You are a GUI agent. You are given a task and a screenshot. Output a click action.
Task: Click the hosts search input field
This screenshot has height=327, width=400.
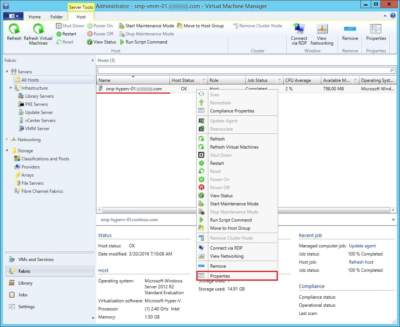(243, 70)
